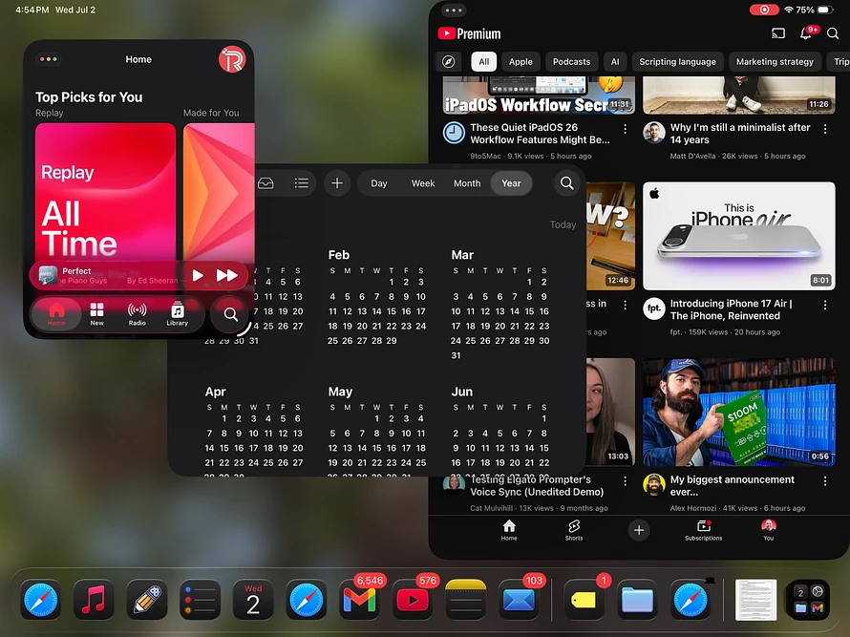Image resolution: width=850 pixels, height=637 pixels.
Task: Toggle the Calendar list view icon
Action: coord(302,183)
